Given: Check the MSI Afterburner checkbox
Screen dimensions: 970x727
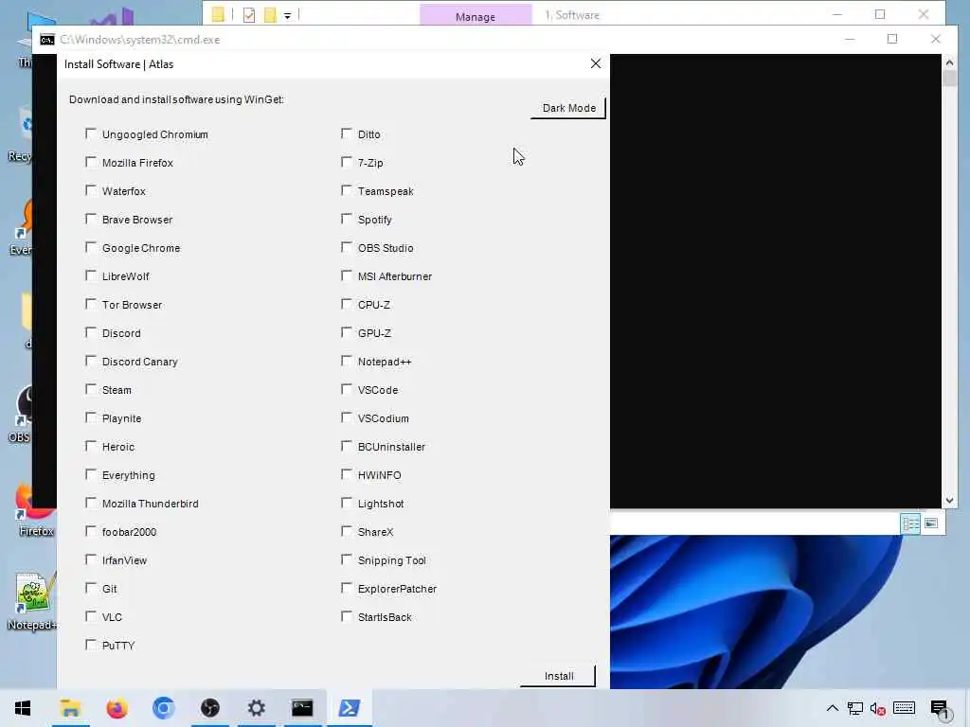Looking at the screenshot, I should pos(347,275).
